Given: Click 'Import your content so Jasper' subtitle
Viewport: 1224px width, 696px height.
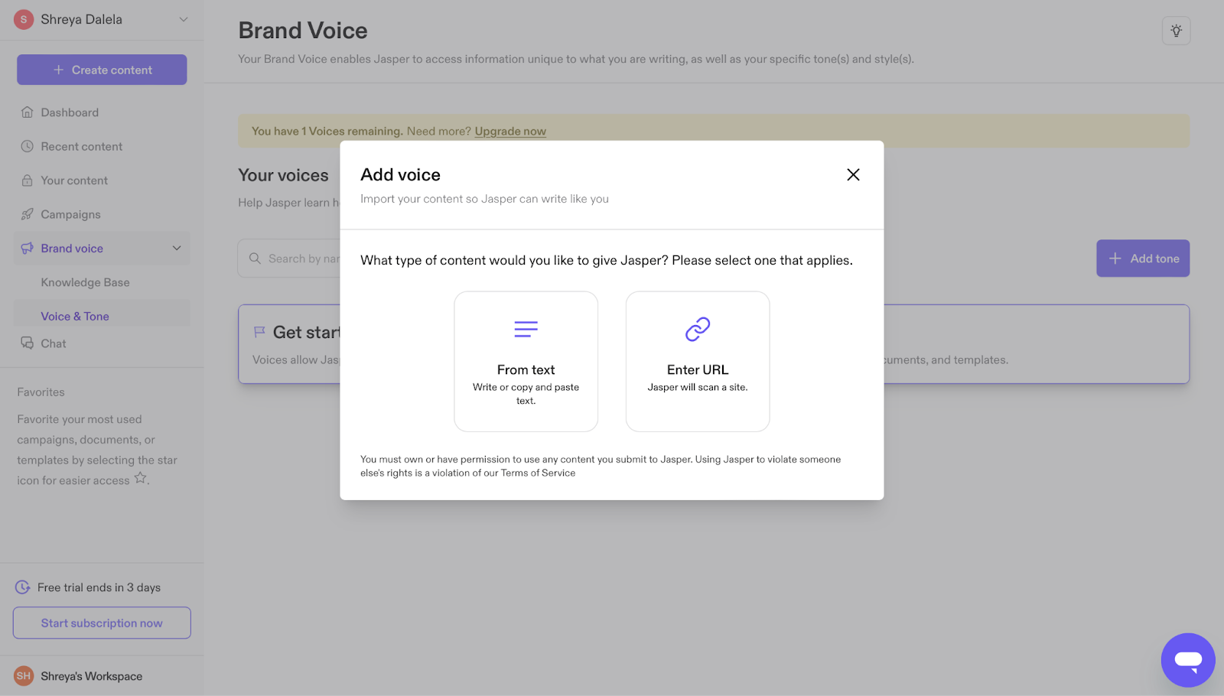Looking at the screenshot, I should tap(484, 199).
